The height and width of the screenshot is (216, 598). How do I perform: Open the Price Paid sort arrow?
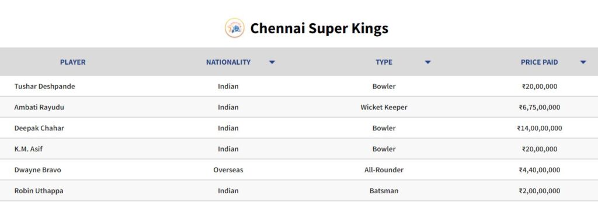pyautogui.click(x=583, y=62)
